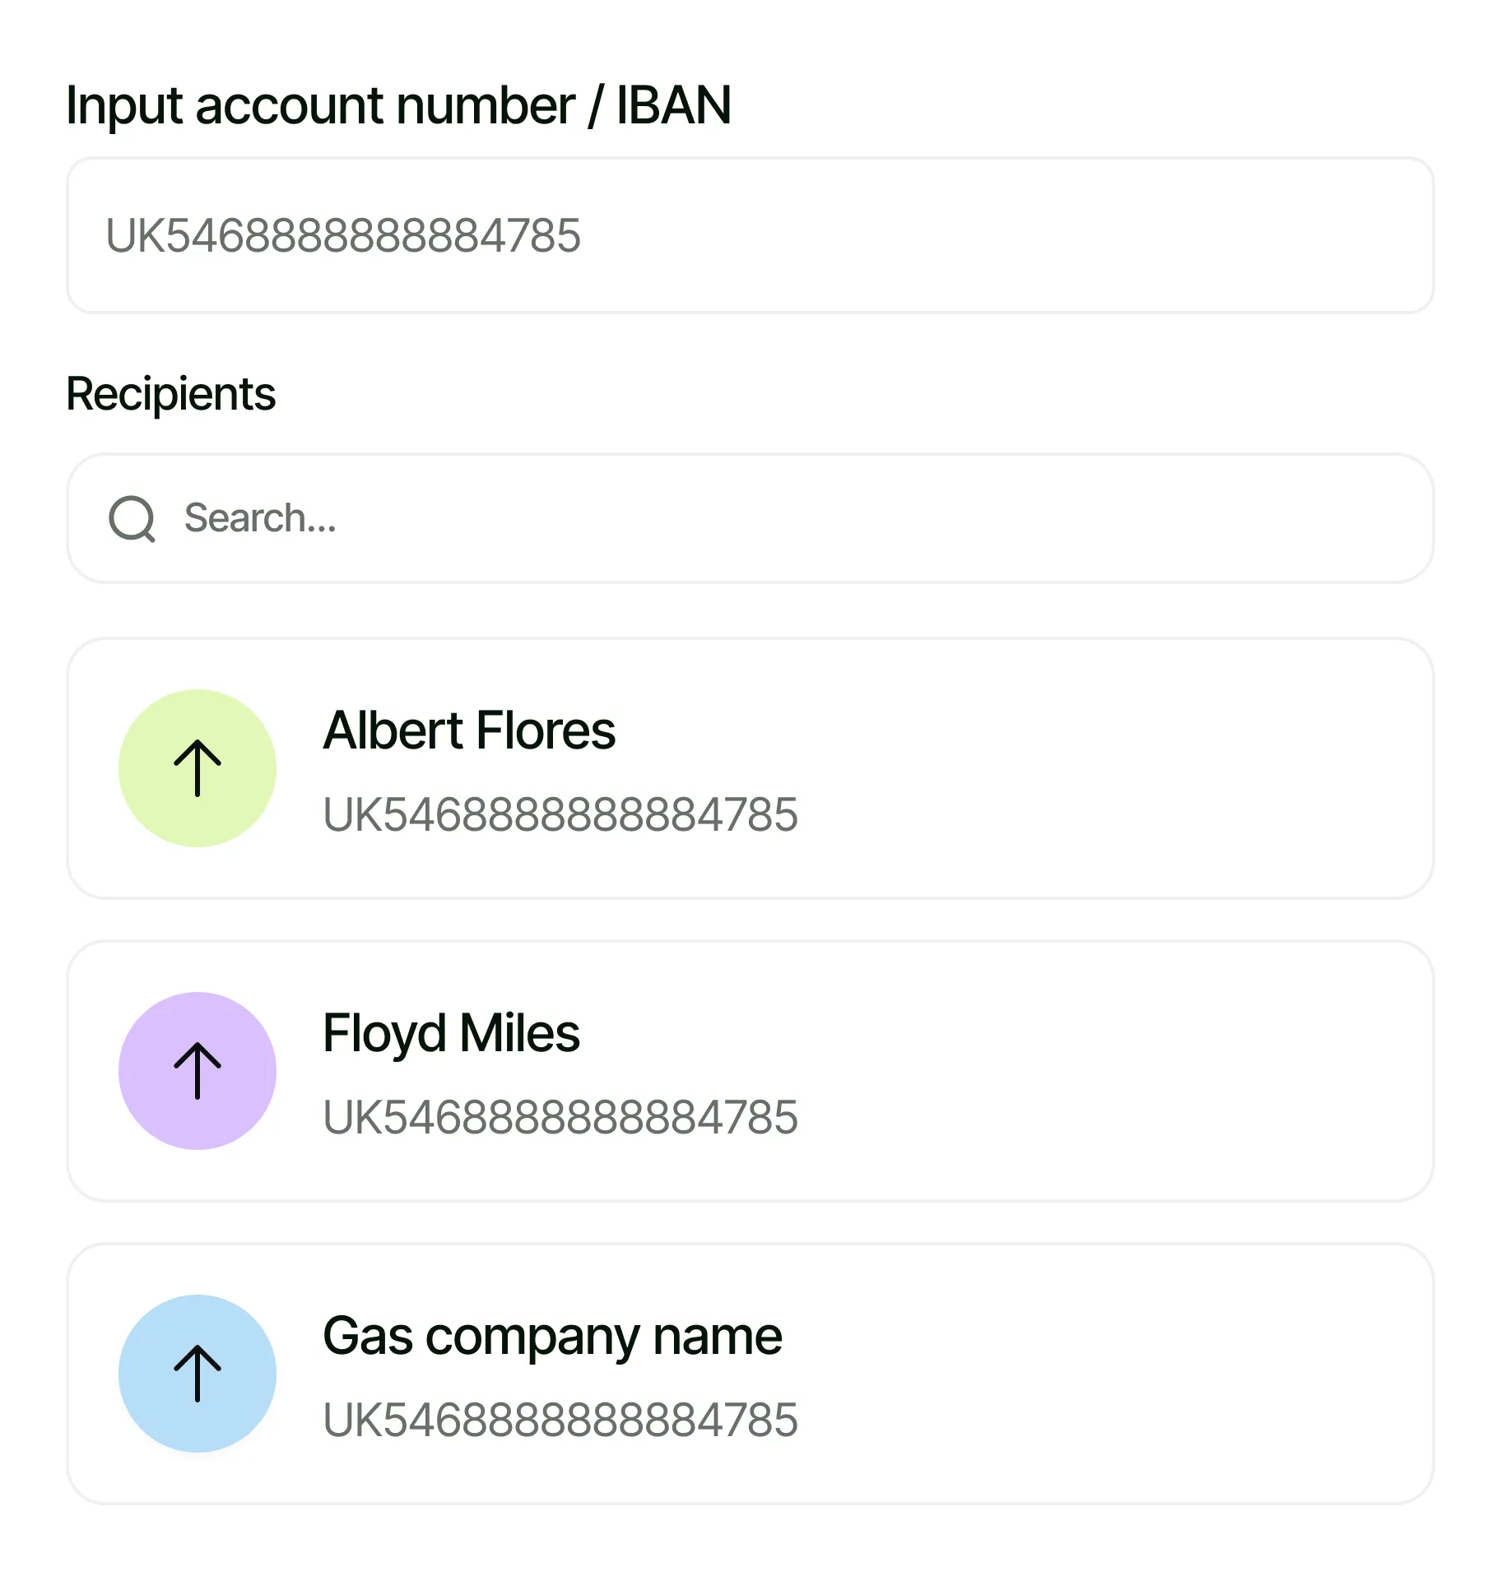
Task: Click the UK546888888884785 placeholder in the IBAN field
Action: pyautogui.click(x=343, y=236)
